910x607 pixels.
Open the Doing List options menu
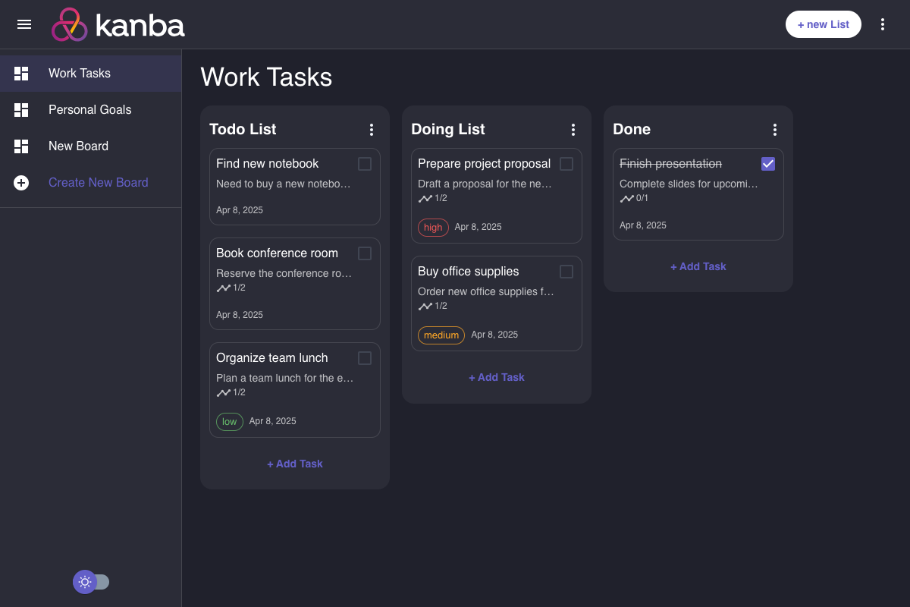click(x=573, y=130)
